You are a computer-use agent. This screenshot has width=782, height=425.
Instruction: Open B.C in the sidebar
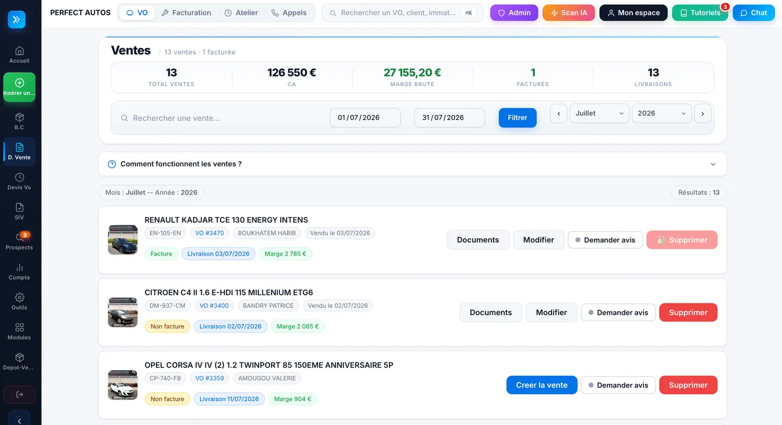point(19,121)
